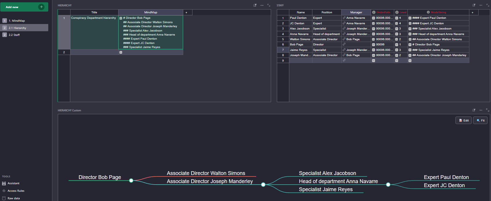Click the OrderPath column info icon

374,12
